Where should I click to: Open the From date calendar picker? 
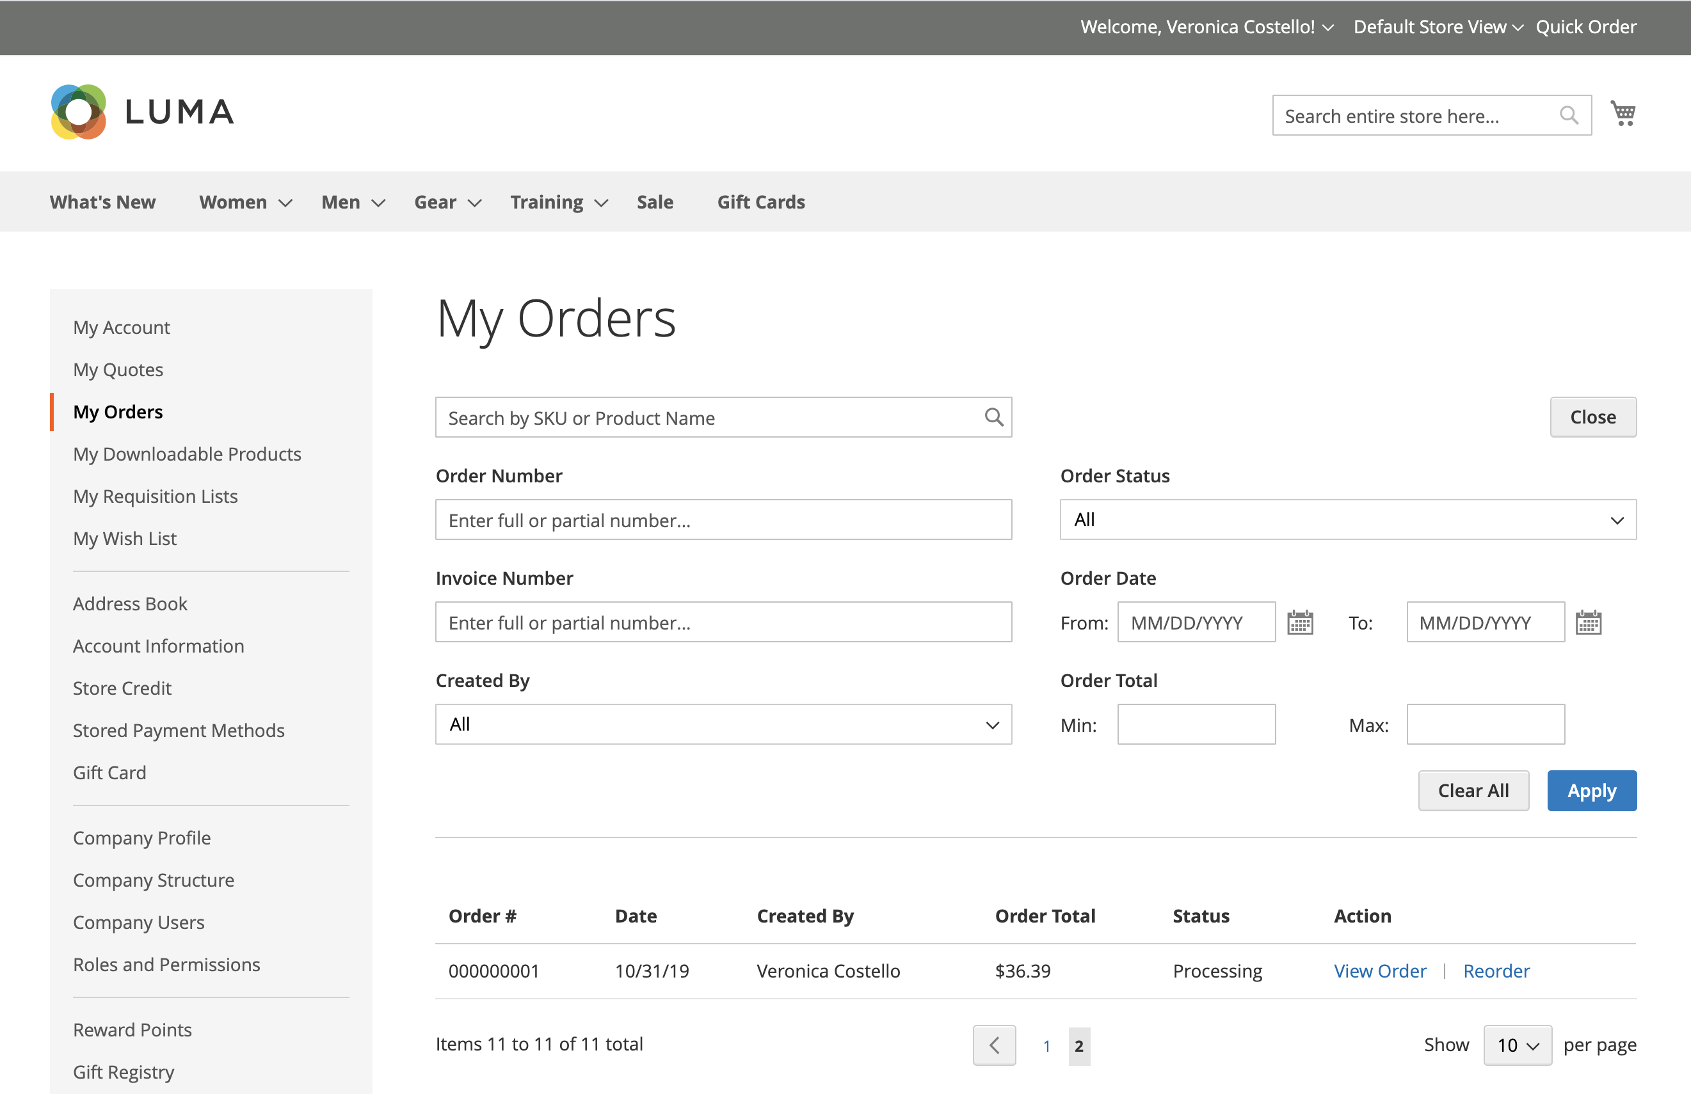(x=1299, y=622)
